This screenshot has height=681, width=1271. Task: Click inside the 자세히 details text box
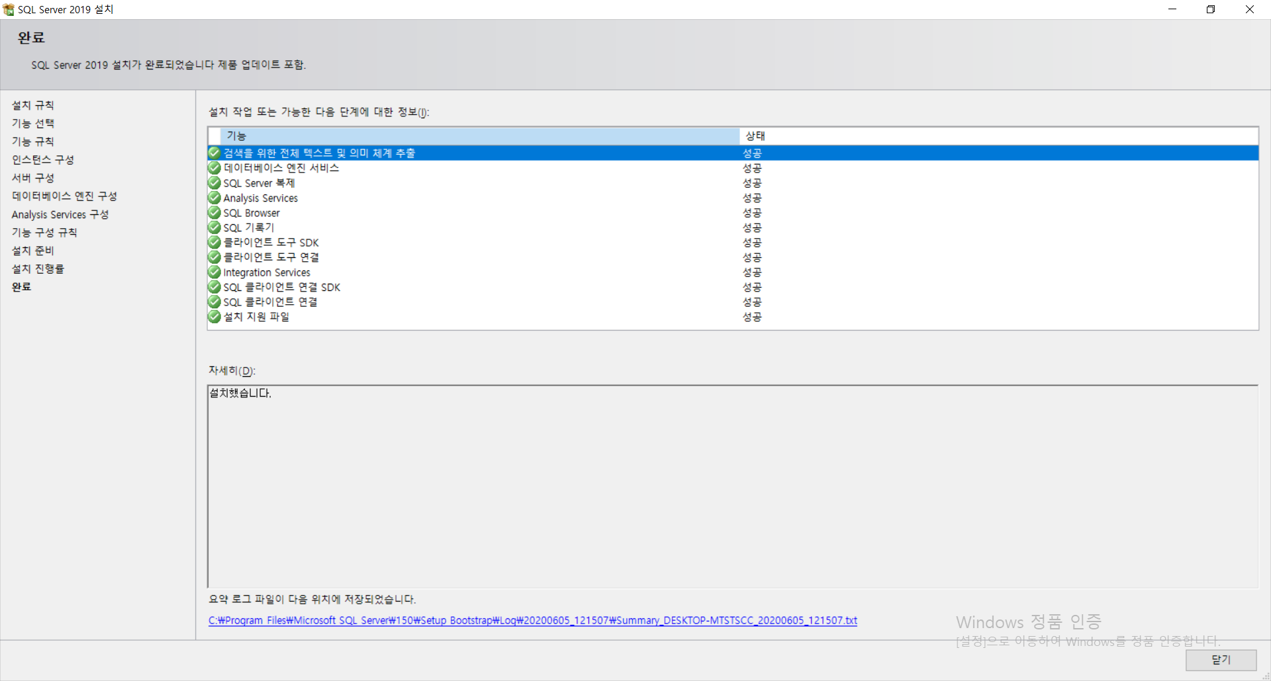[733, 487]
